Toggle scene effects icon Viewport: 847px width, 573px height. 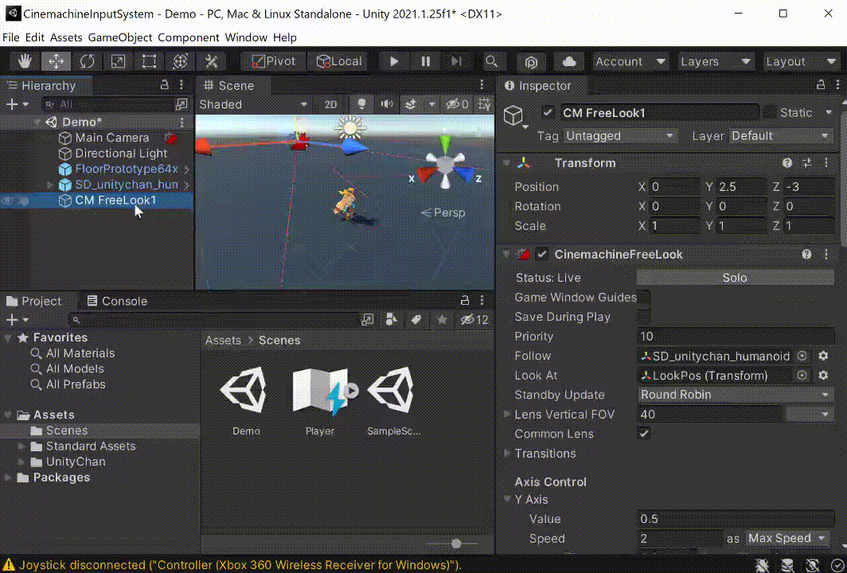(x=411, y=104)
